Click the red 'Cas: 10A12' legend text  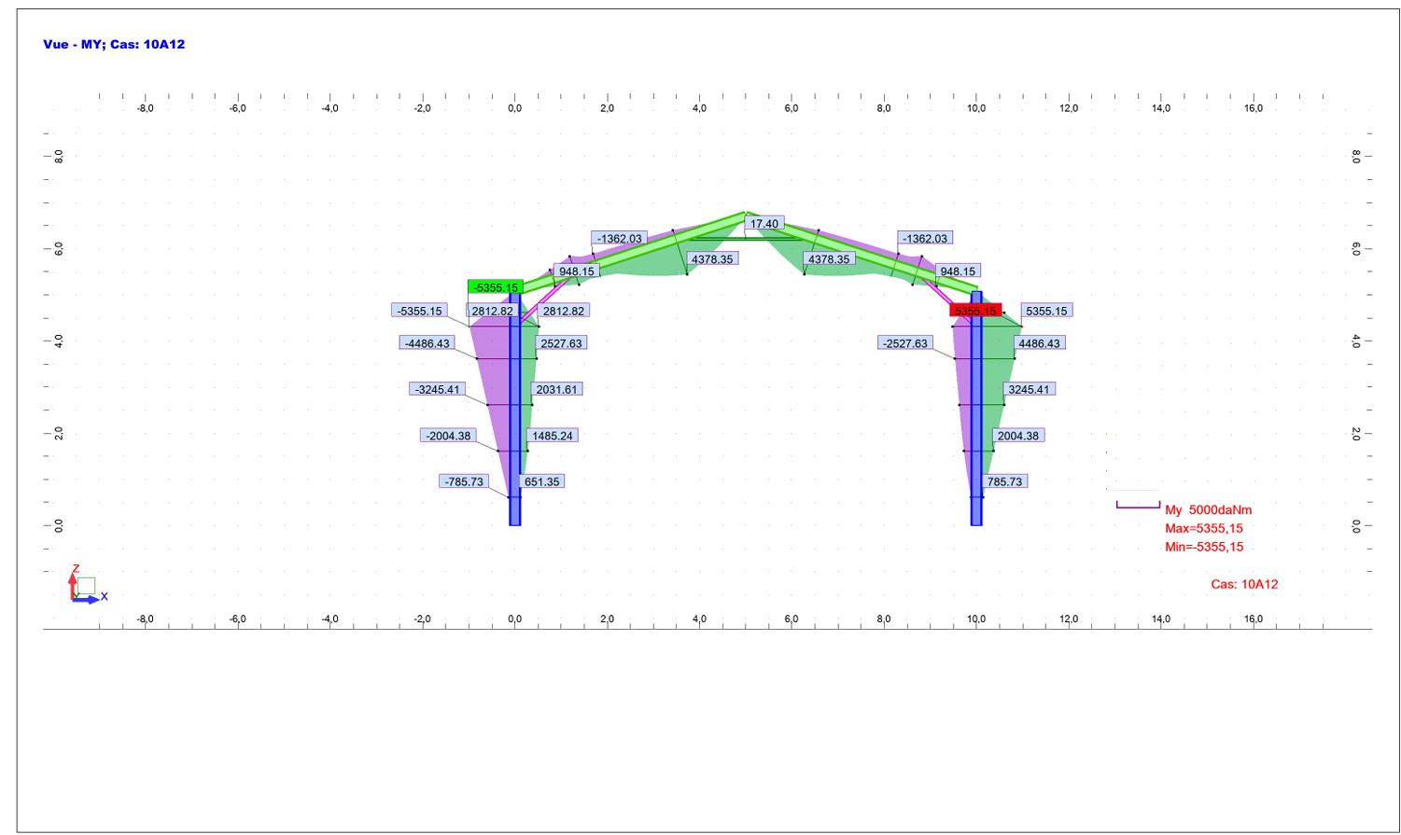1244,584
